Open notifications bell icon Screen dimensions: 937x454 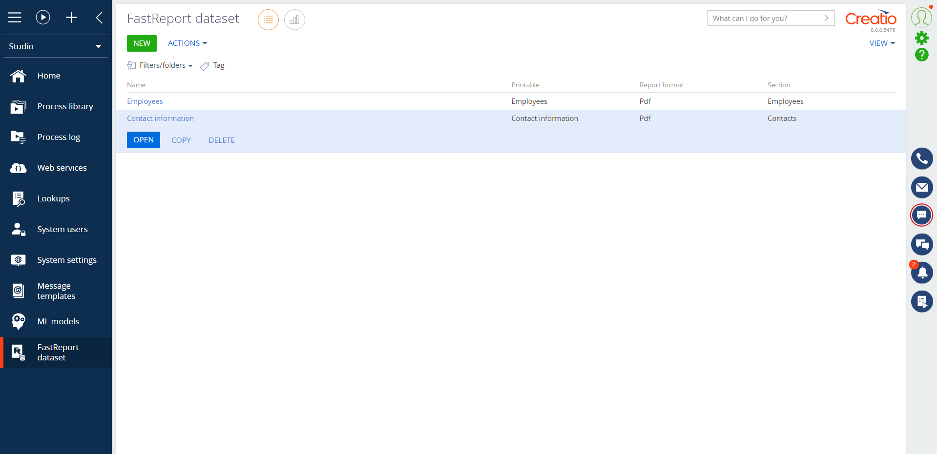click(922, 273)
